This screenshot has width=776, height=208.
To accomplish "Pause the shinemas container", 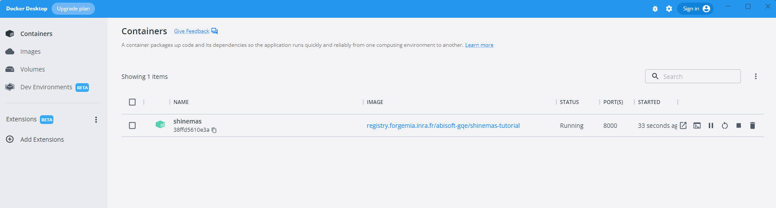I will pyautogui.click(x=711, y=126).
